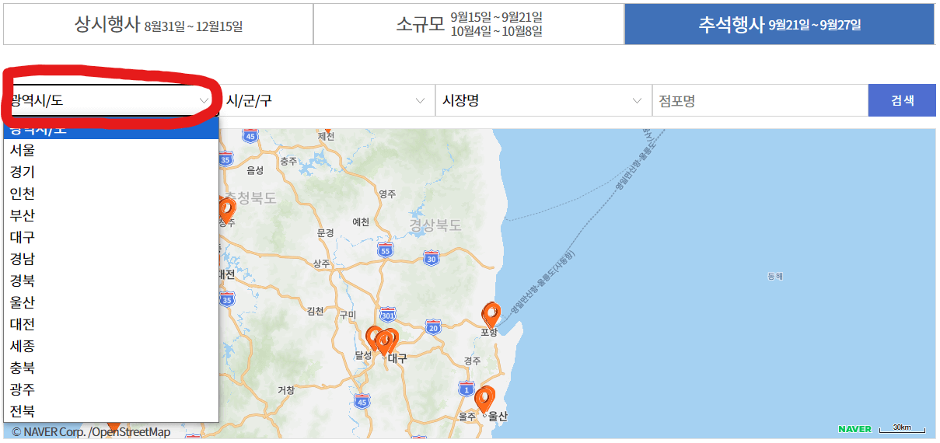Viewport: 940px width, 443px height.
Task: Click the orange map marker near 울산
Action: coord(485,398)
